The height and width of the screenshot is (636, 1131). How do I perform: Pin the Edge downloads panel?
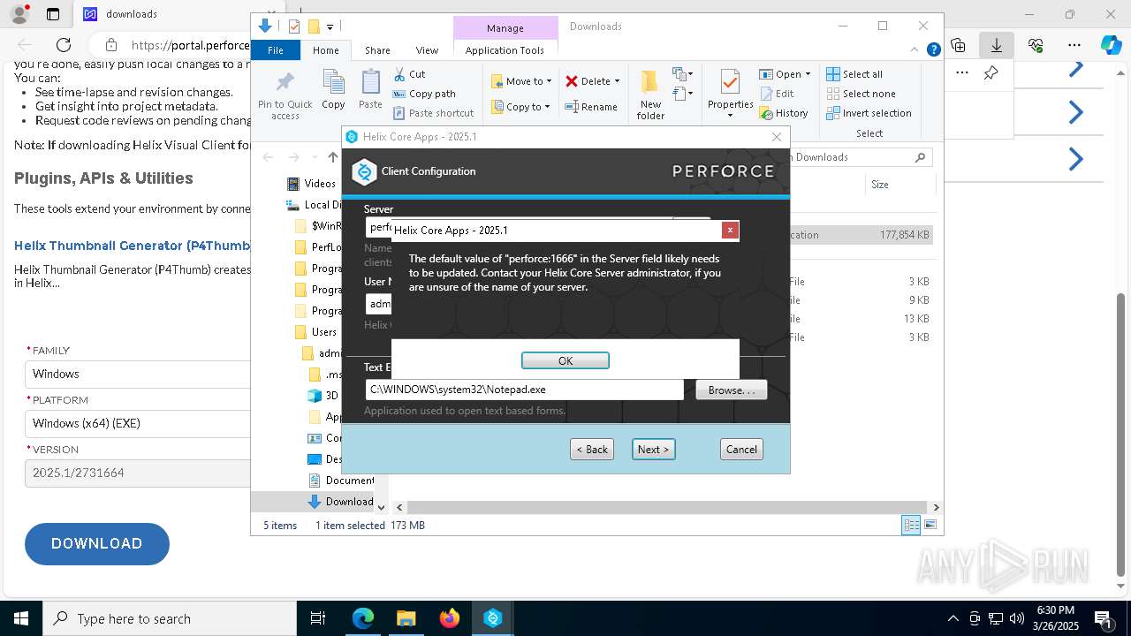tap(991, 73)
